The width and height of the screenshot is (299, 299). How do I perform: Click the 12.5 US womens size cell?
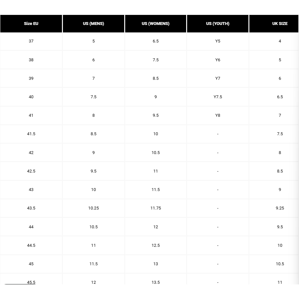[156, 245]
